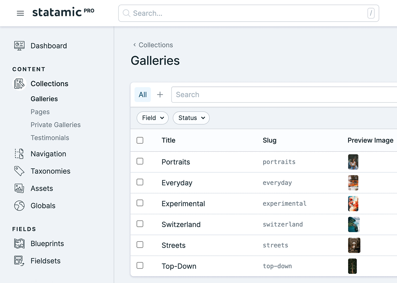Select the header checkbox to select all
This screenshot has width=397, height=283.
pyautogui.click(x=140, y=140)
